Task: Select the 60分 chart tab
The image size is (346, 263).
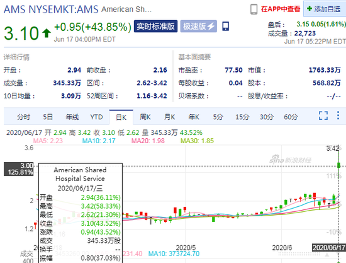Action: click(291, 117)
